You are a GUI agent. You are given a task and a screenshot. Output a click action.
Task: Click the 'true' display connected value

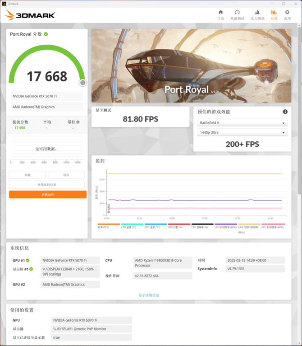[x=92, y=337]
